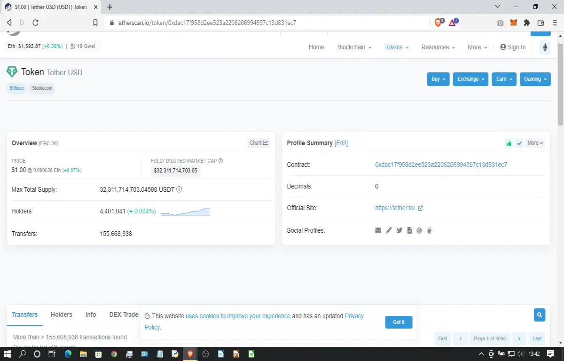
Task: Open the Blockchain nav dropdown
Action: tap(354, 47)
